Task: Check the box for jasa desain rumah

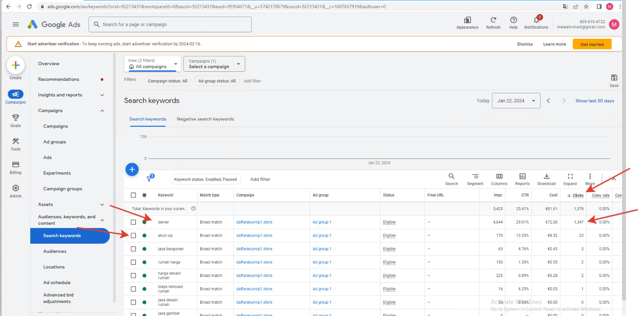Action: 133,302
